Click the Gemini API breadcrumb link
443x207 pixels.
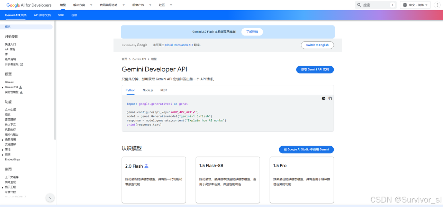139,59
